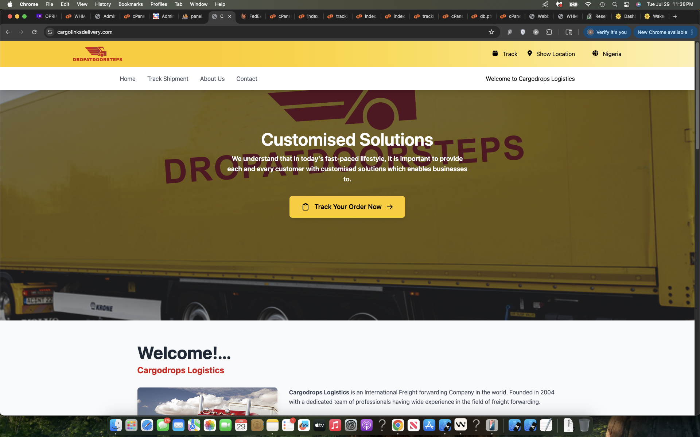Image resolution: width=700 pixels, height=437 pixels.
Task: Click the site information icon beside URL
Action: (50, 32)
